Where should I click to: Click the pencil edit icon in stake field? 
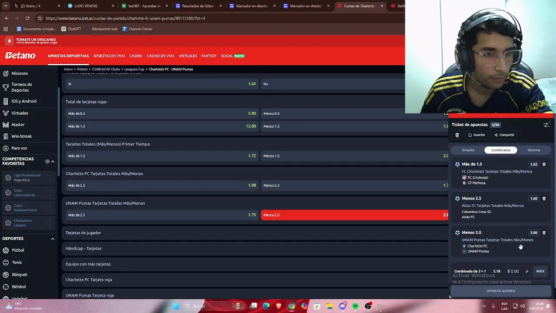click(527, 271)
